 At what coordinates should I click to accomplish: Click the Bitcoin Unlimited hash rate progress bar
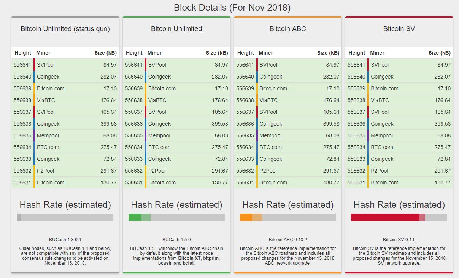(176, 217)
